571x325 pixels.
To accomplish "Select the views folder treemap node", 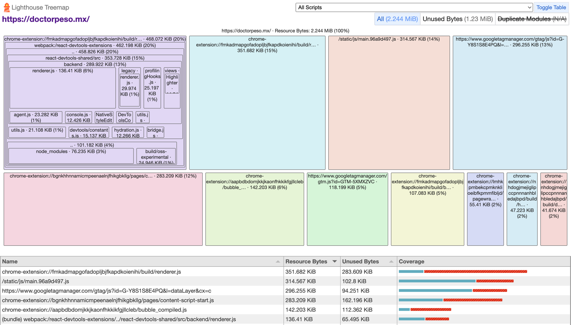I will point(172,87).
